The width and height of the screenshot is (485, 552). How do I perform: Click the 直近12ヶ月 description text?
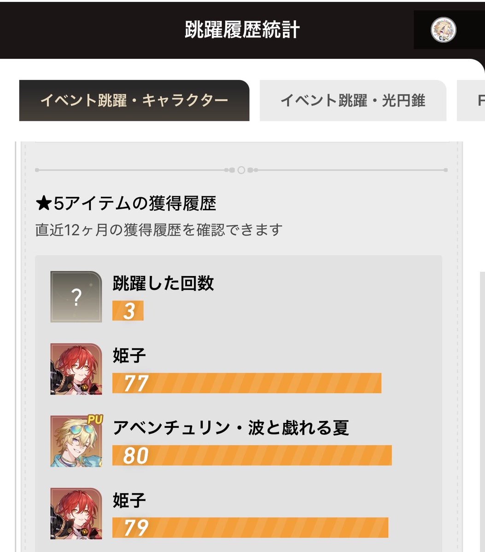pyautogui.click(x=158, y=230)
